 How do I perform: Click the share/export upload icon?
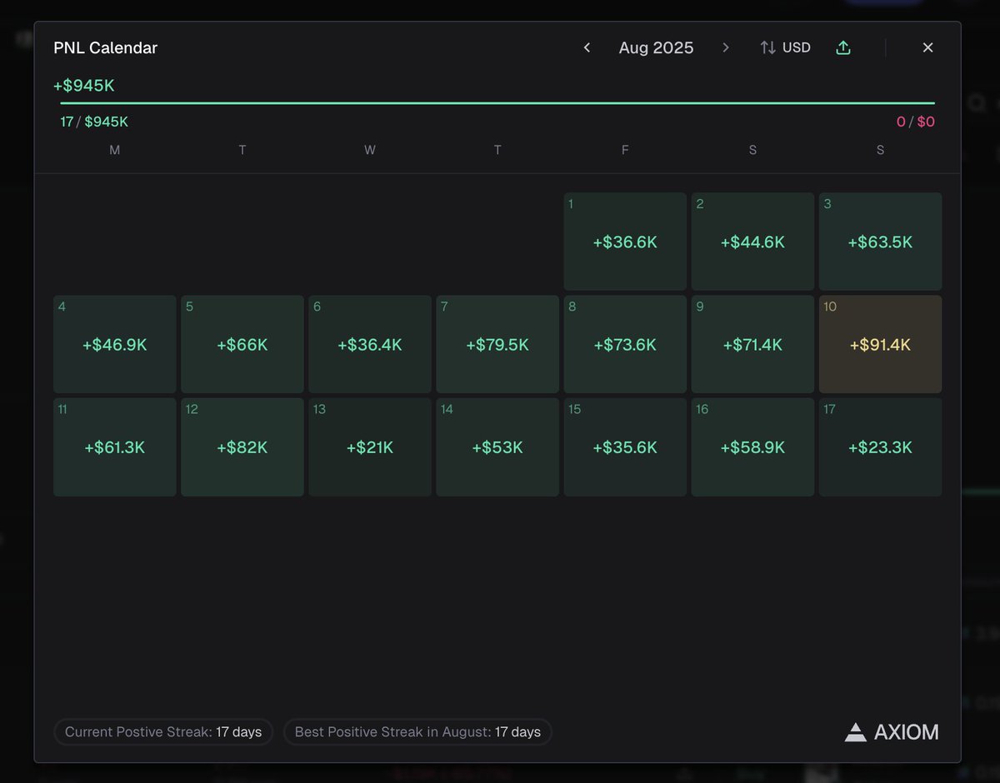pyautogui.click(x=843, y=47)
